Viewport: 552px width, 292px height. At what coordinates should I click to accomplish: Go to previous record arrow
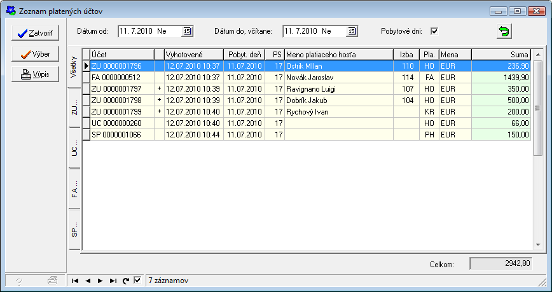(88, 281)
